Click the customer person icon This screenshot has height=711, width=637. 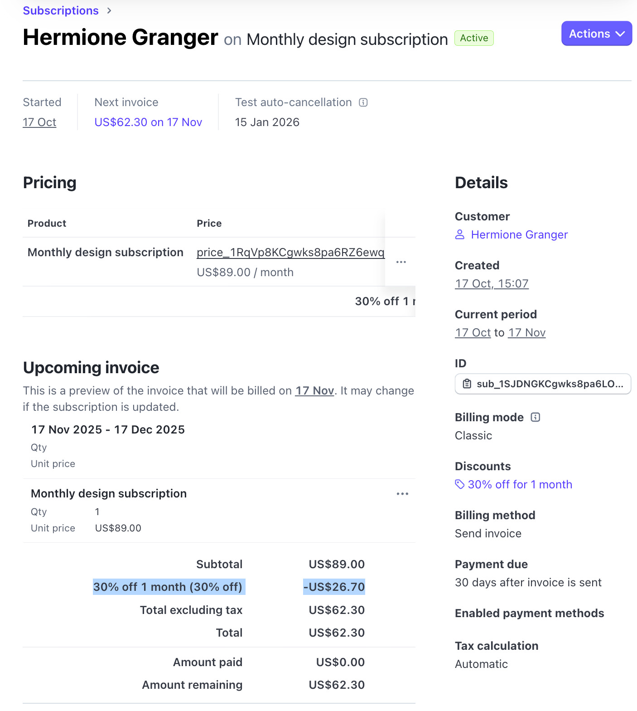(460, 234)
